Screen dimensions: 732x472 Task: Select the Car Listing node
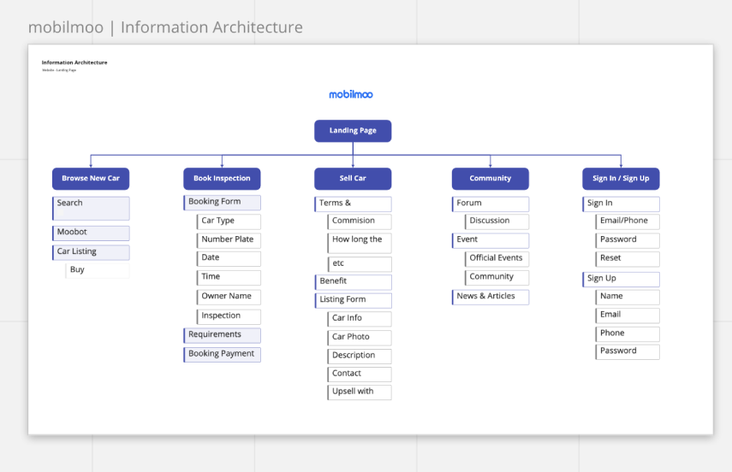click(91, 252)
